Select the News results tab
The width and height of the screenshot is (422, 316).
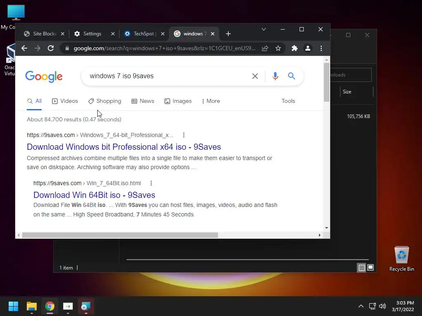click(143, 101)
